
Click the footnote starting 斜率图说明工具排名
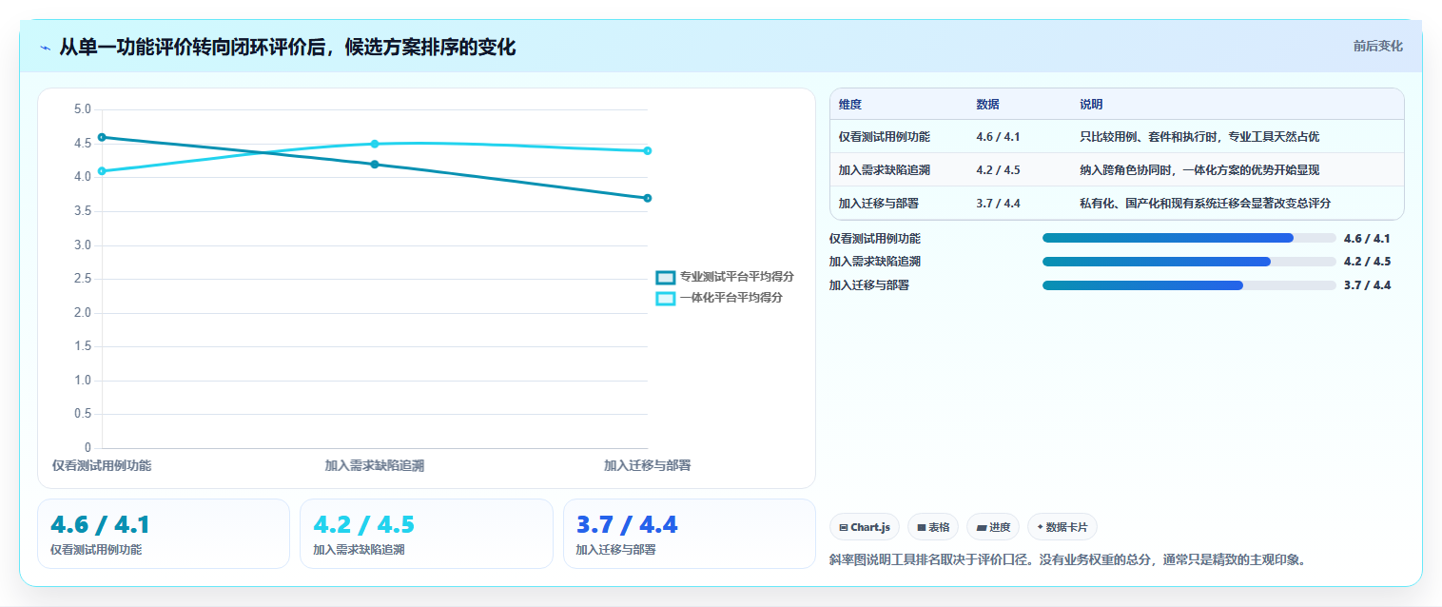click(x=1067, y=559)
